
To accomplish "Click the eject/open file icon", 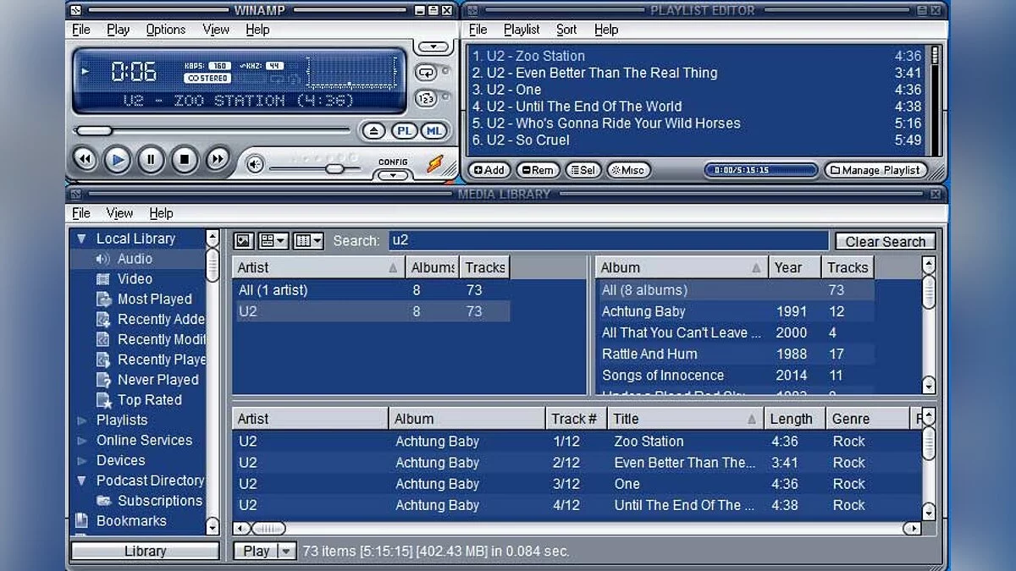I will tap(375, 131).
